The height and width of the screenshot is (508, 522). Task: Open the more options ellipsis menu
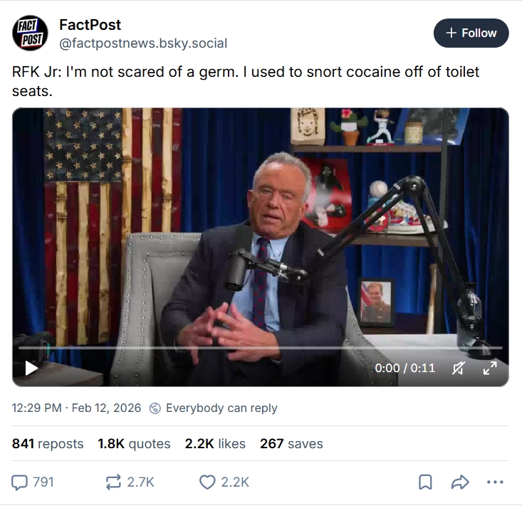(x=495, y=482)
